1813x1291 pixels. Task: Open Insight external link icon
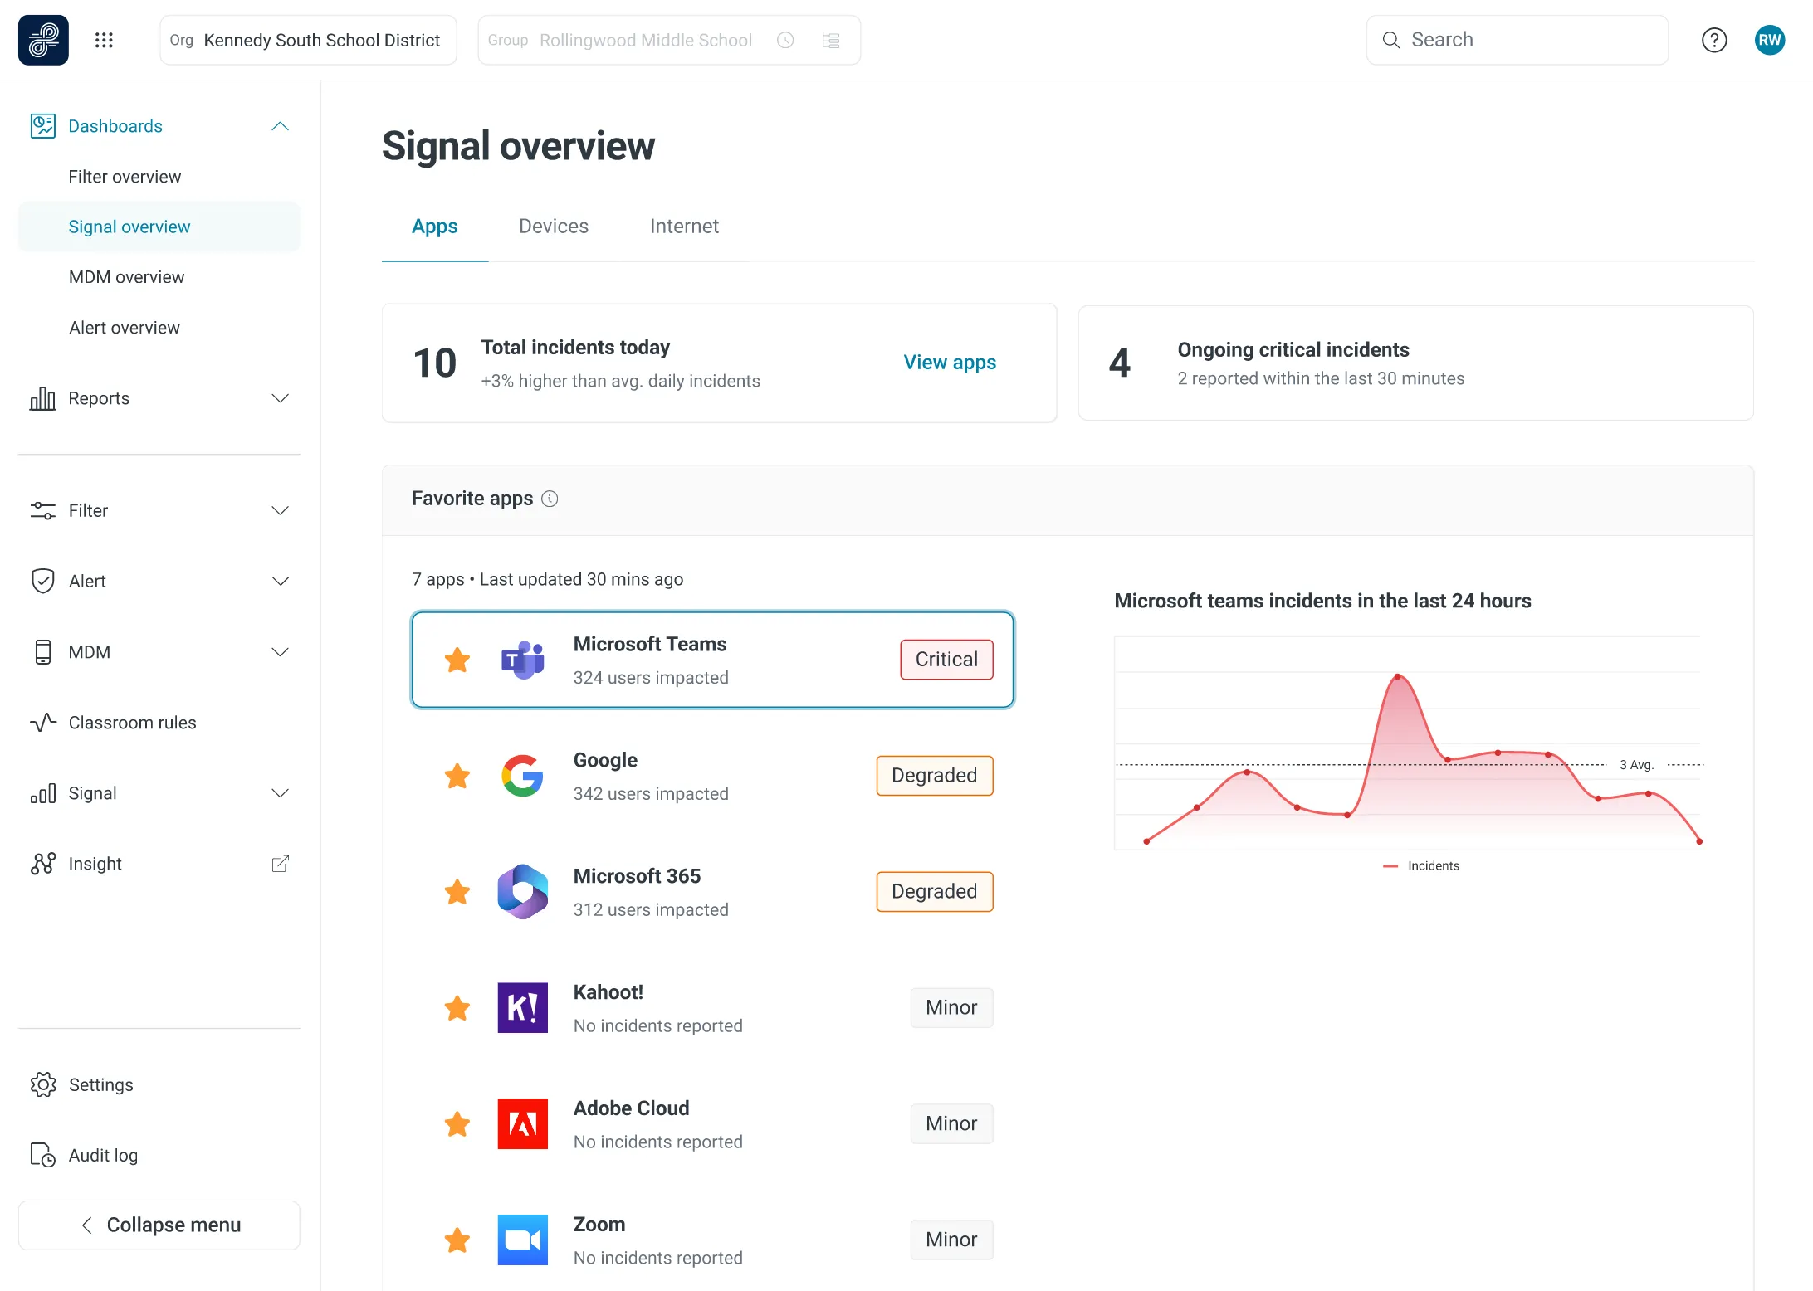281,864
